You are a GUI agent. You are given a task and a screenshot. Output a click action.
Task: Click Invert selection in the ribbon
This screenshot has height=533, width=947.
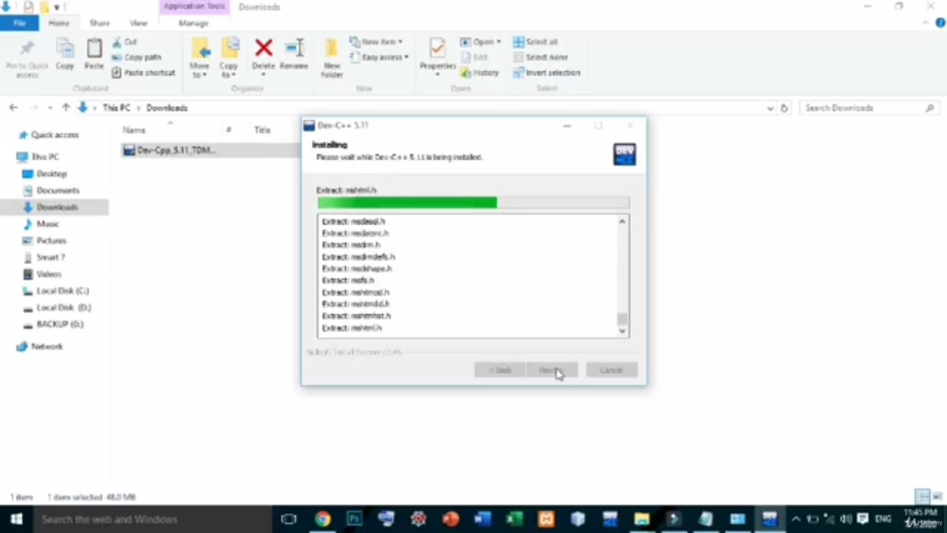coord(546,73)
